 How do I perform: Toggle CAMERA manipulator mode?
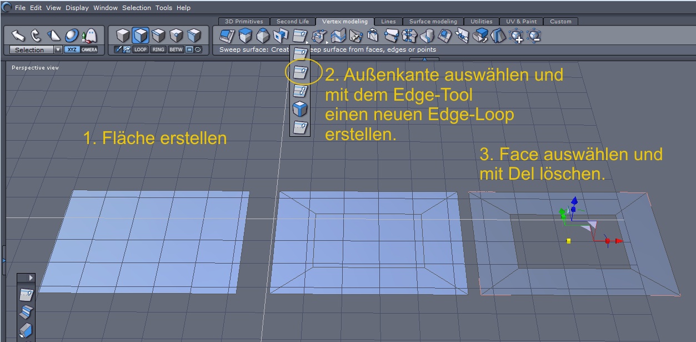[x=89, y=49]
